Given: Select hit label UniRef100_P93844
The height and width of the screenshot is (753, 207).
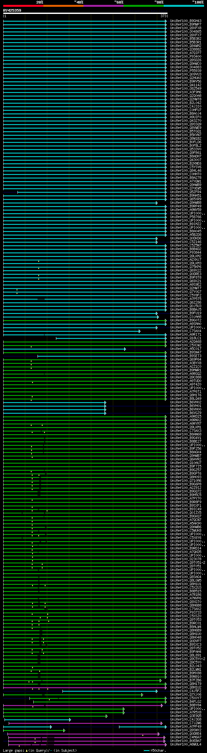Looking at the screenshot, I should coord(186,253).
